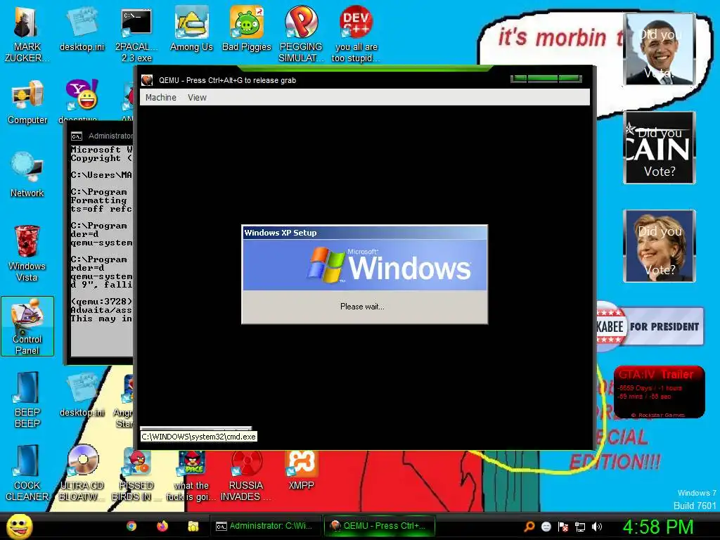The width and height of the screenshot is (720, 540).
Task: Click the network tray icon
Action: (x=580, y=527)
